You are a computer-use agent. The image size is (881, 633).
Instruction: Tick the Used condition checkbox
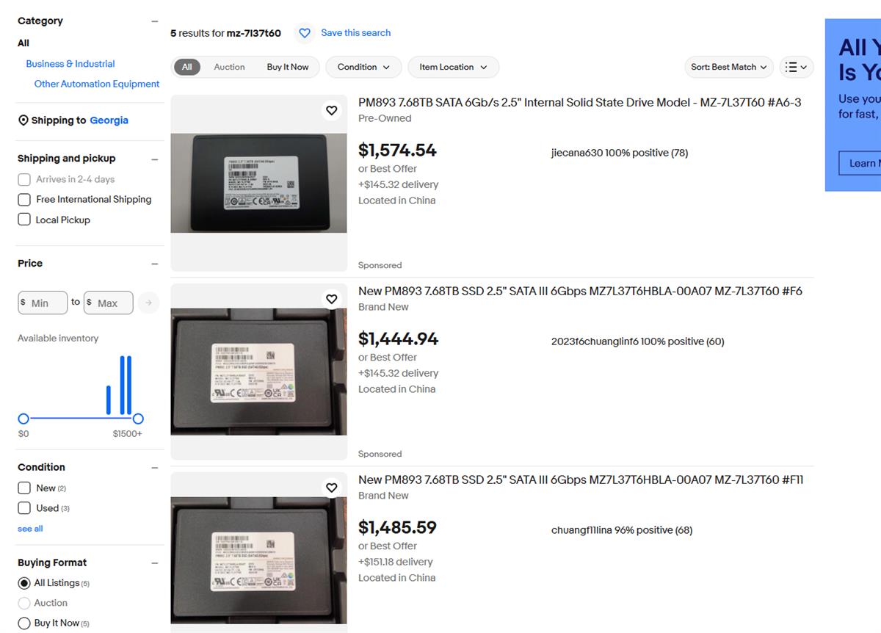(x=24, y=508)
